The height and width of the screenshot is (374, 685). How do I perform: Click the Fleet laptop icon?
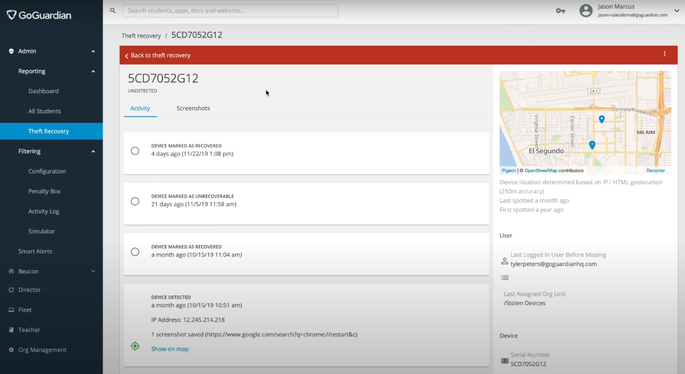[x=11, y=310]
